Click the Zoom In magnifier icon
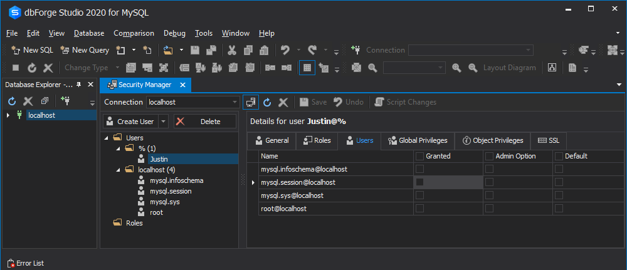The width and height of the screenshot is (627, 270). [456, 68]
